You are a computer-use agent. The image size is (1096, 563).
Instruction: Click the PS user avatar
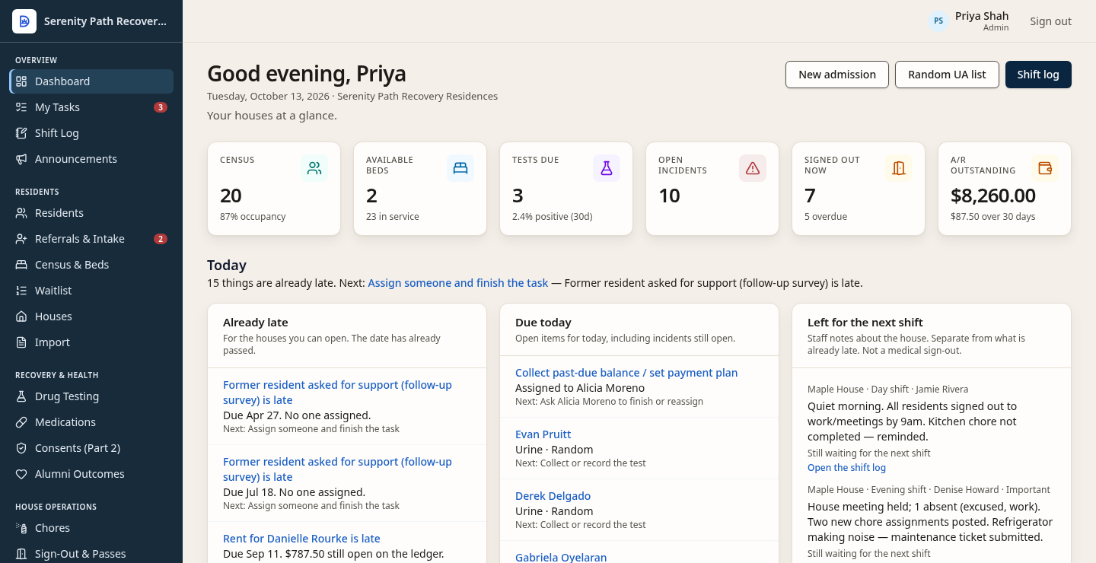point(938,21)
